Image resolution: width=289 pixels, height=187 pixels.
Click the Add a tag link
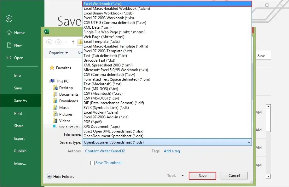[172, 151]
